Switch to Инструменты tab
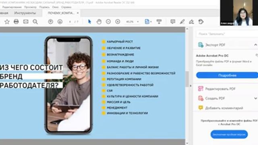The image size is (258, 145). 25,13
